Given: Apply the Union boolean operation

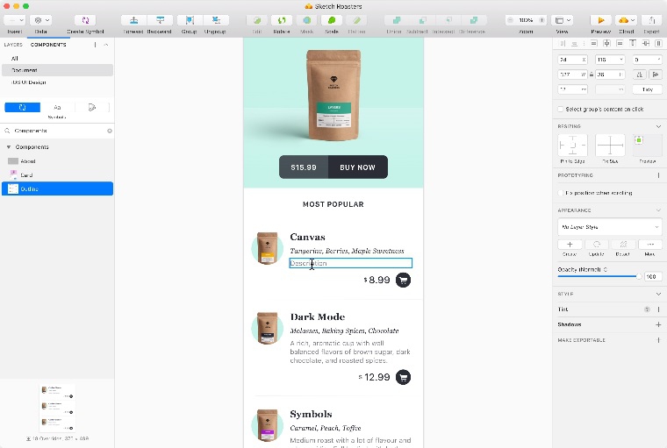Looking at the screenshot, I should click(x=397, y=20).
